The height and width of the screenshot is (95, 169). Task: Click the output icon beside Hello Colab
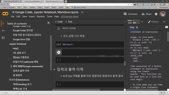[59, 28]
